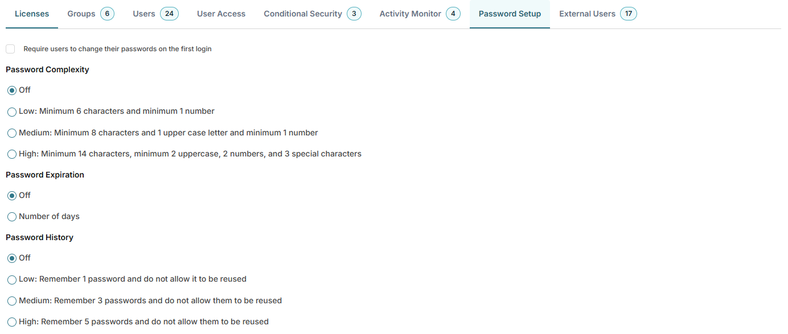
Task: Open the Licenses tab
Action: 32,14
